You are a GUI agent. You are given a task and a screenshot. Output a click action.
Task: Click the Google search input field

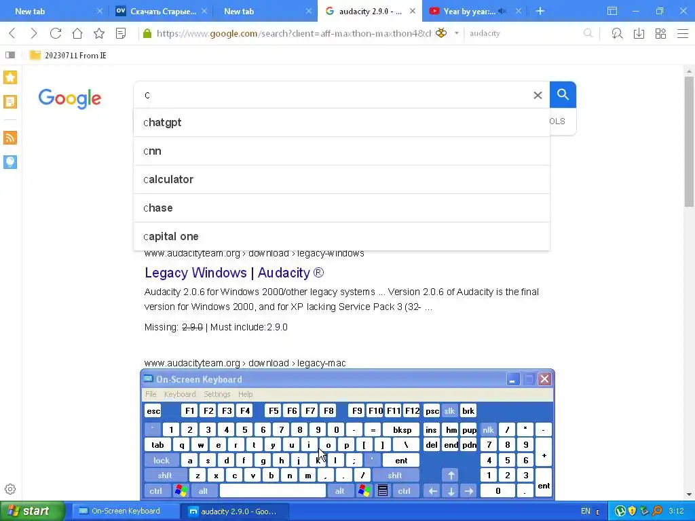[x=333, y=95]
